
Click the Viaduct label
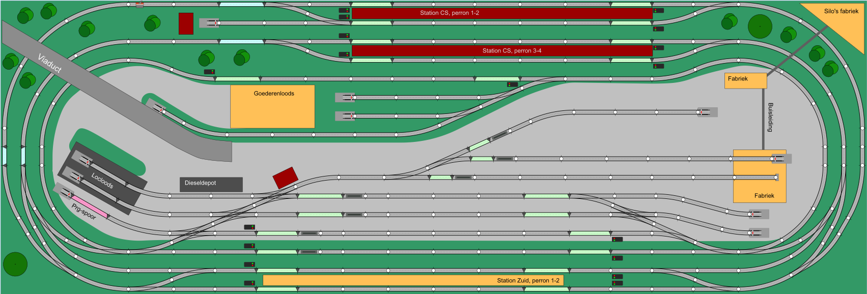tap(50, 63)
